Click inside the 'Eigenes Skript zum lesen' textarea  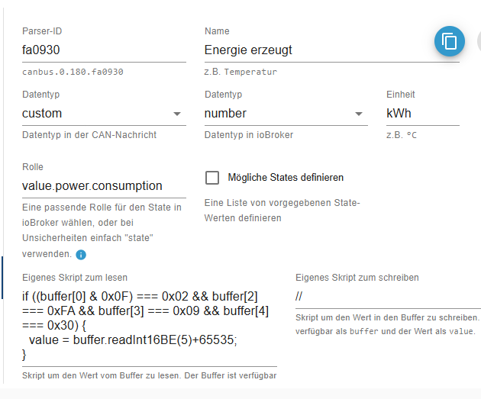pos(150,326)
